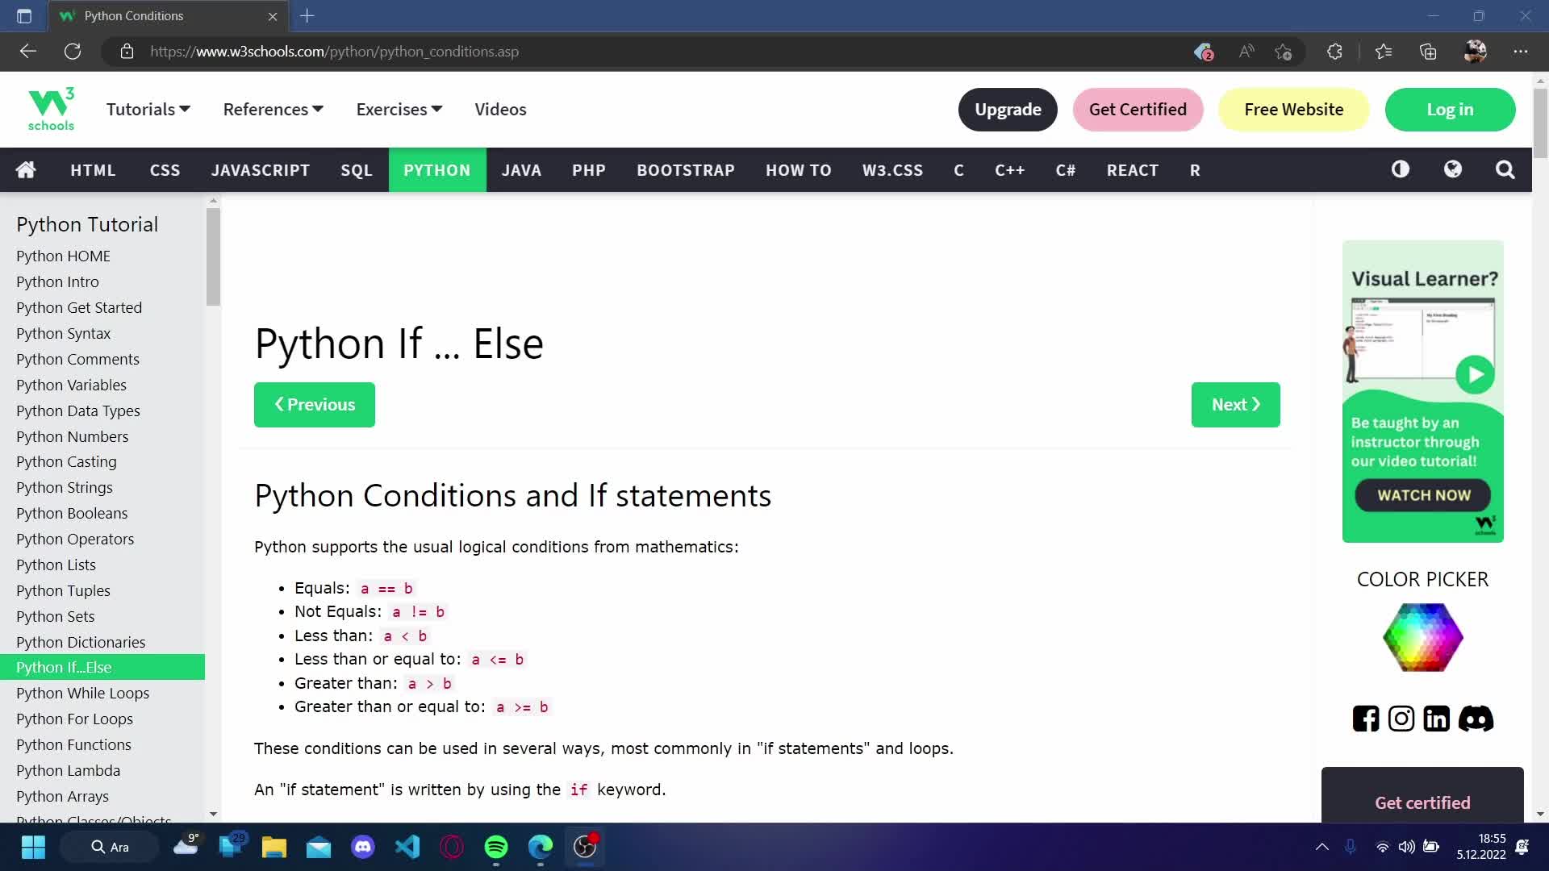Open the JAVASCRIPT tutorial tab
The height and width of the screenshot is (871, 1549).
pos(260,169)
